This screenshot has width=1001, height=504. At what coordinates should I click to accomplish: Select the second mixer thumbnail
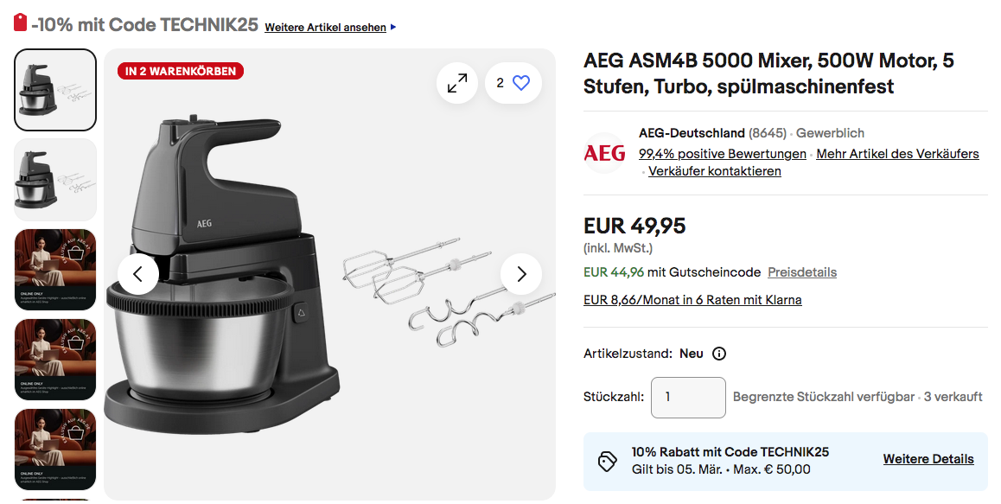coord(55,180)
